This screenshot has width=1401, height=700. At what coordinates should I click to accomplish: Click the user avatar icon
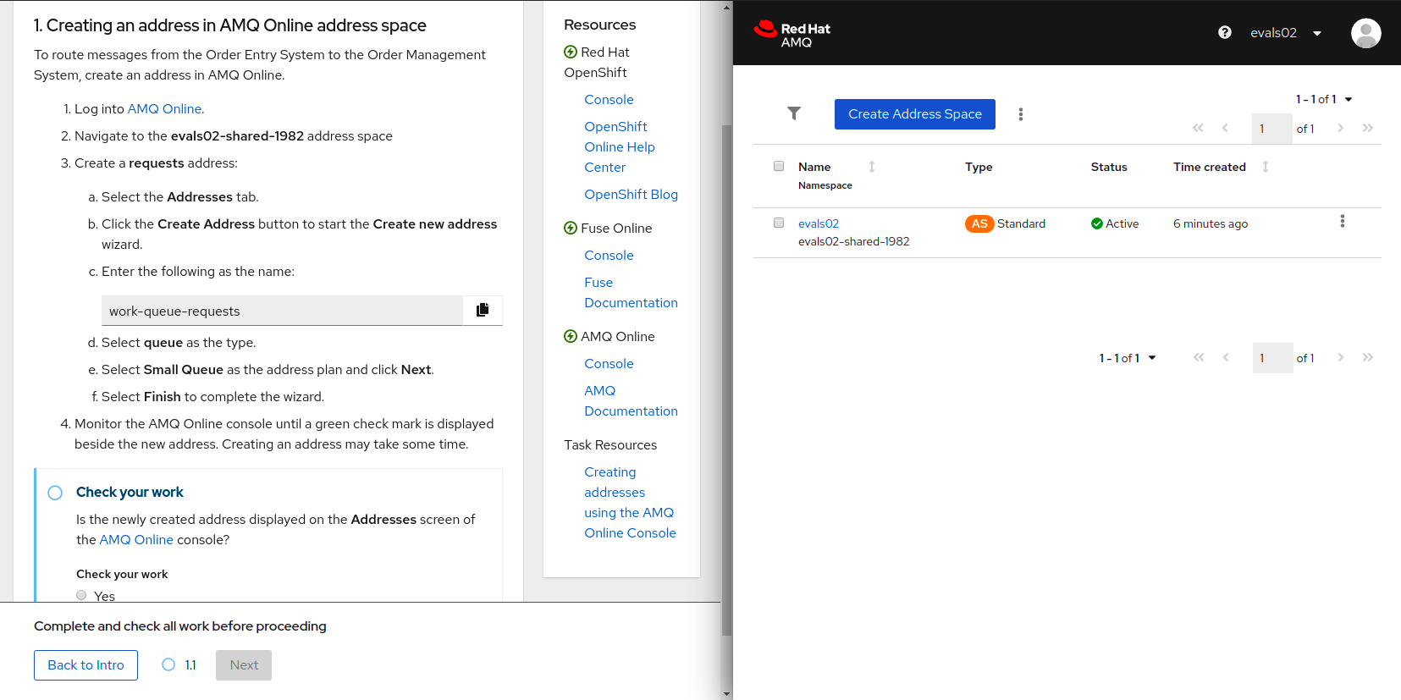click(x=1366, y=33)
